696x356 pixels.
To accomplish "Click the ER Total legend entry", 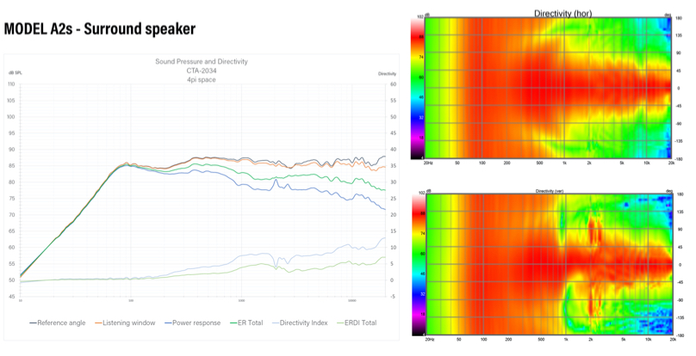I will click(x=245, y=322).
